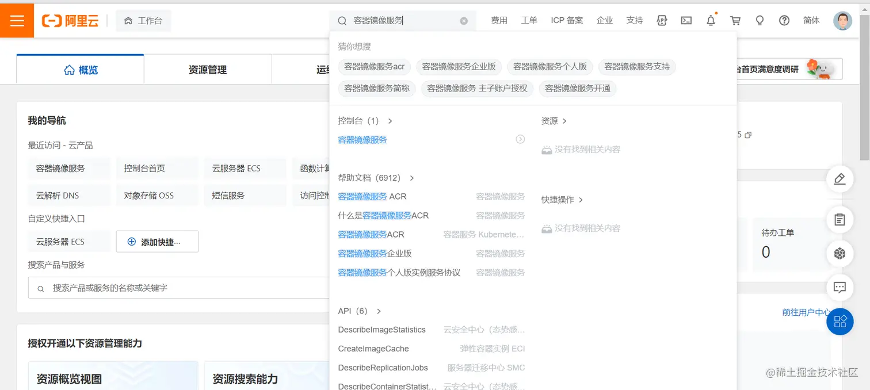Focus the top search field 容器镜像服务
The image size is (870, 390).
click(x=403, y=21)
